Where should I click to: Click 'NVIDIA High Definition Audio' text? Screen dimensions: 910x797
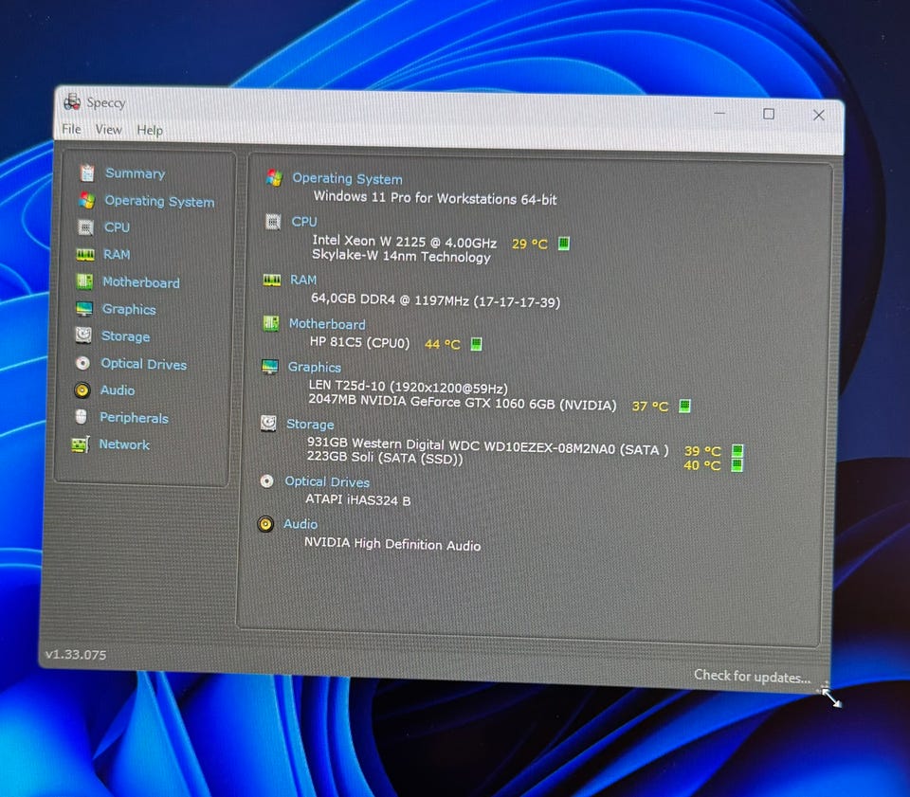(392, 544)
